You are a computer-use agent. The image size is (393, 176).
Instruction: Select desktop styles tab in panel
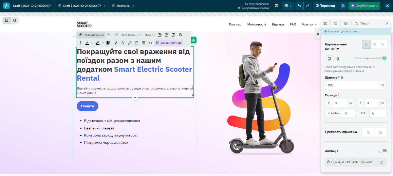pos(329,59)
